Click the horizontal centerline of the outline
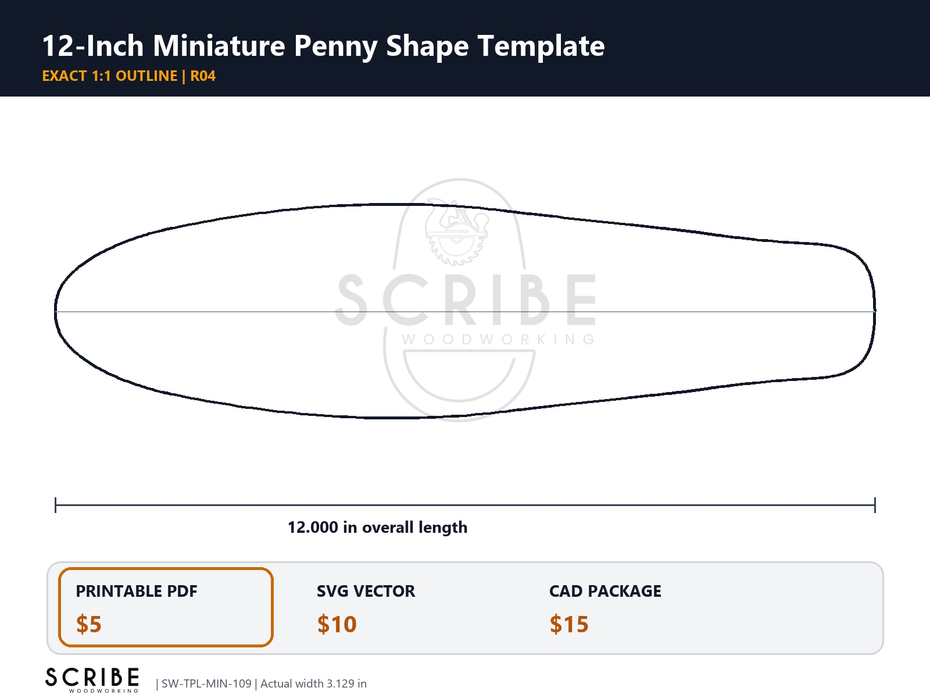 tap(465, 312)
